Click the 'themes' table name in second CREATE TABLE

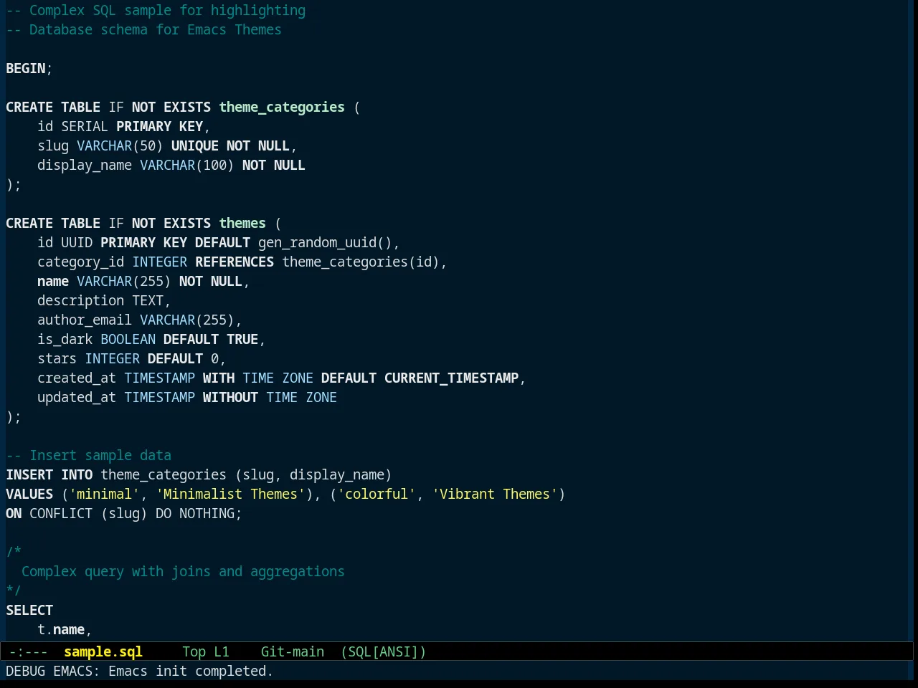[242, 223]
